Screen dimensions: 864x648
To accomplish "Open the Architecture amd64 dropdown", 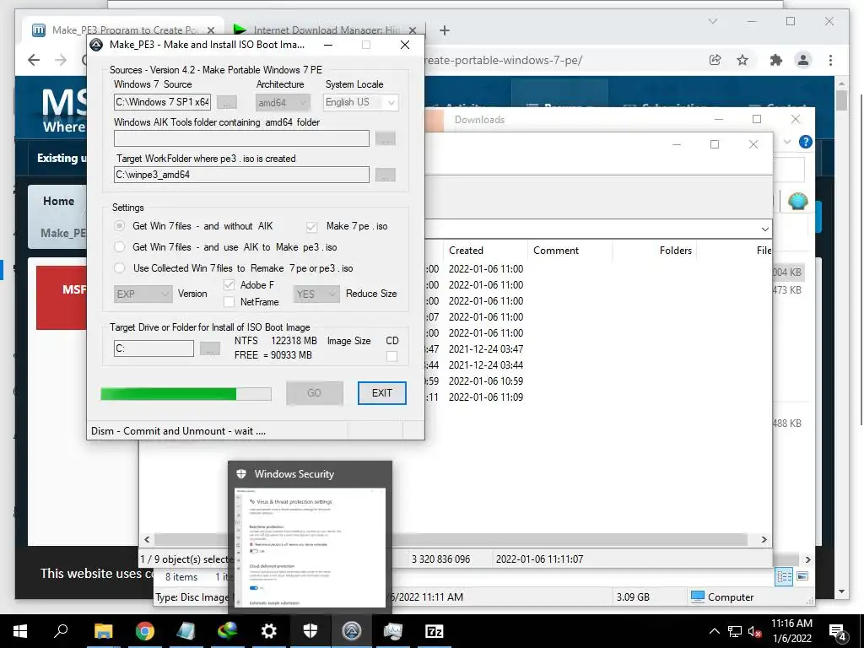I will pyautogui.click(x=283, y=102).
